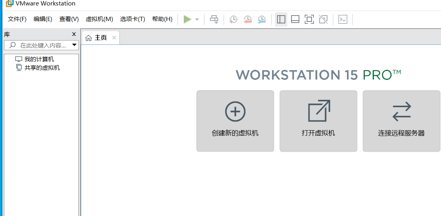Open the 虚拟机(M) menu
The image size is (441, 216).
(x=99, y=19)
